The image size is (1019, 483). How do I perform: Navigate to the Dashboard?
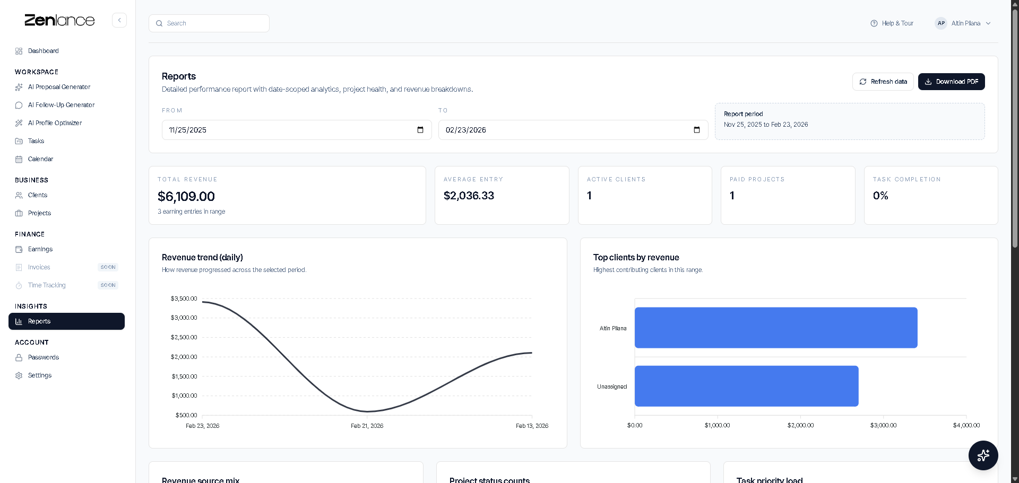point(42,51)
